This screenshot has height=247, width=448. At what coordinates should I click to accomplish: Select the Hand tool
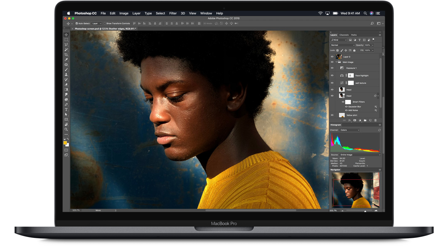coord(66,125)
